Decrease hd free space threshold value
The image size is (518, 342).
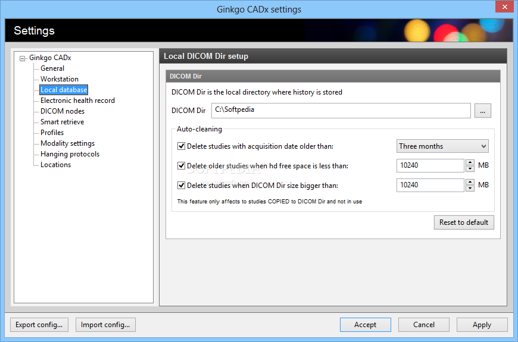[470, 169]
